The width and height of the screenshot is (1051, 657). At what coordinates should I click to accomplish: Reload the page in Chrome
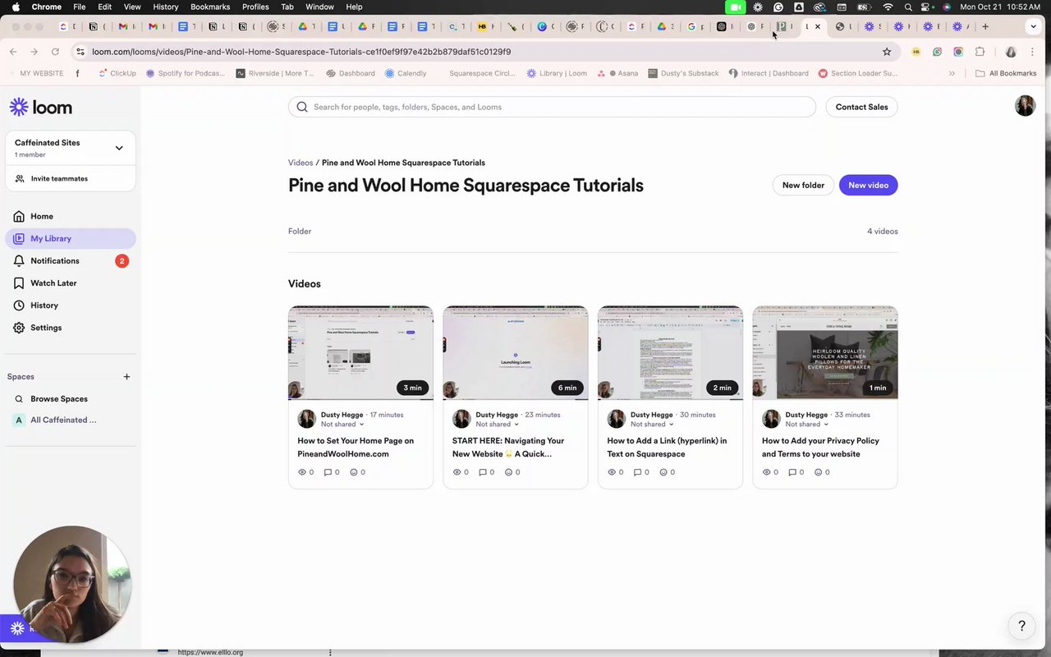point(55,52)
